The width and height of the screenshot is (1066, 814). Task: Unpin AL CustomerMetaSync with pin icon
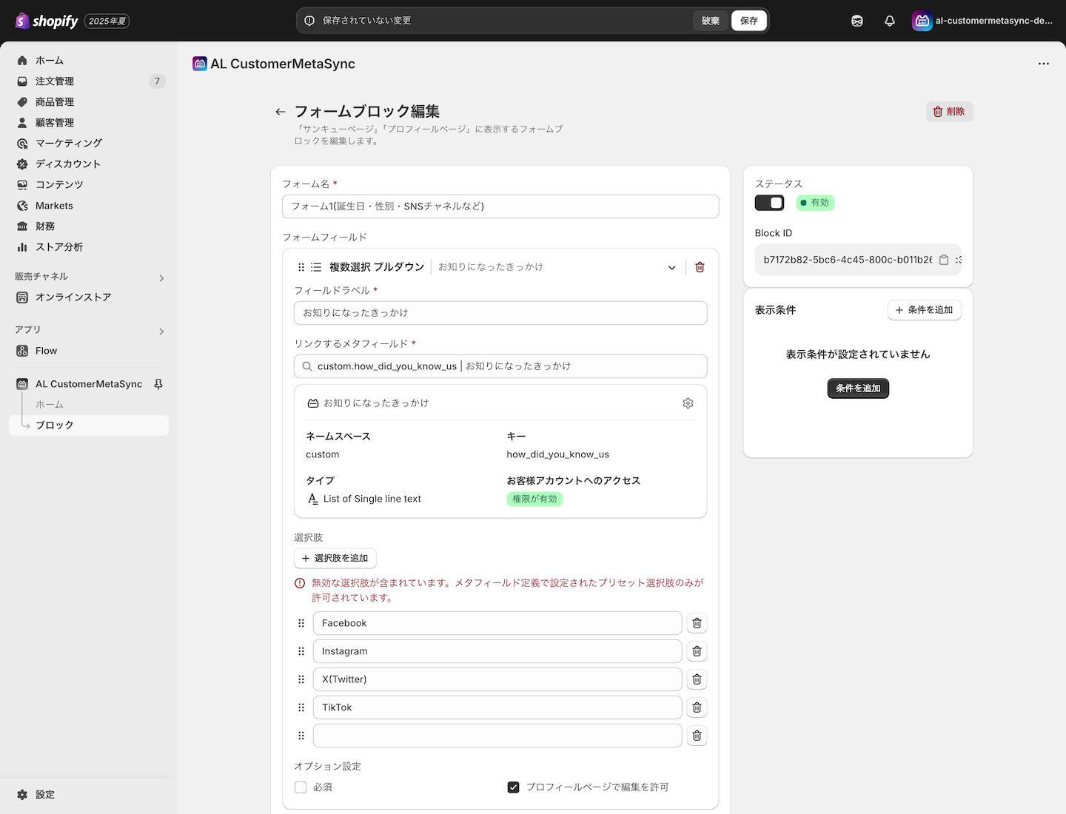click(158, 384)
